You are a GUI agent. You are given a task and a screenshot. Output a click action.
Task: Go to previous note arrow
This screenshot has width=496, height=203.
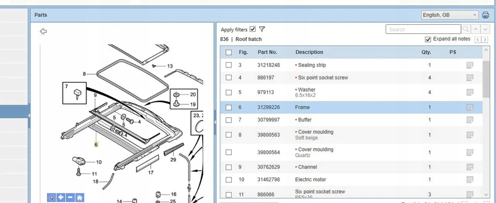(478, 40)
